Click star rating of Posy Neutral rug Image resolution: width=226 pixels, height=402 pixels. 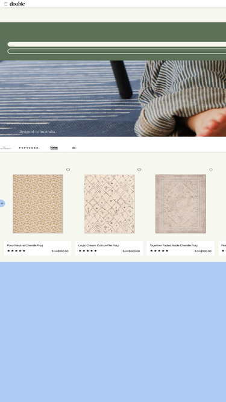(16, 251)
